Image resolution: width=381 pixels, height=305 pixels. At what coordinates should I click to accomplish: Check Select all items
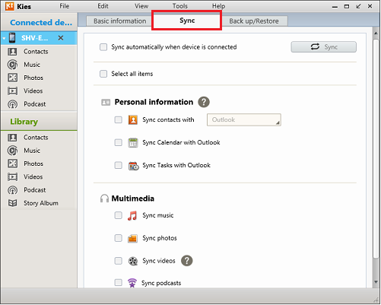coord(103,74)
